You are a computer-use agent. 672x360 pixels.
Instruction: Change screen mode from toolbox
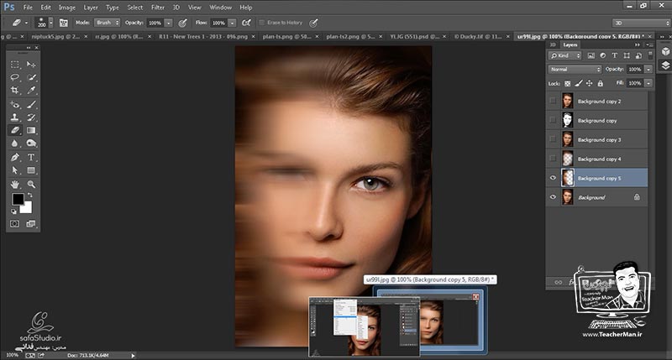31,224
